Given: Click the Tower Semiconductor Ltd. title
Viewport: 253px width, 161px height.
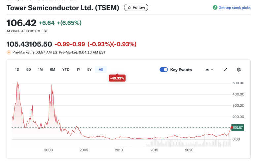Looking at the screenshot, I should [63, 8].
